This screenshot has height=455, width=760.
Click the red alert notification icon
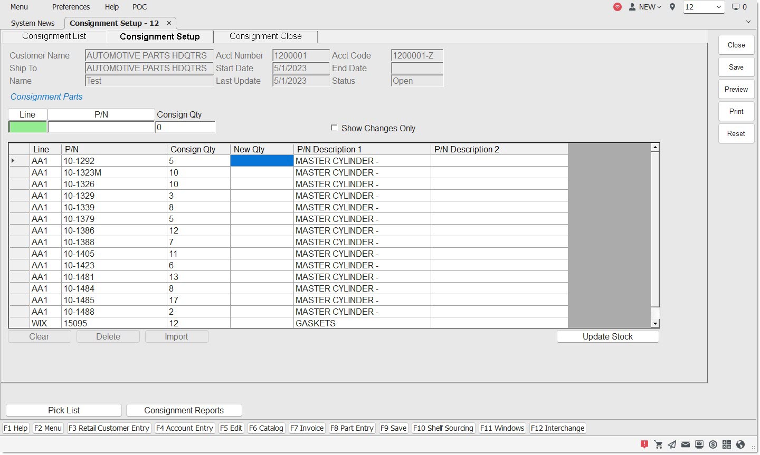click(x=644, y=444)
